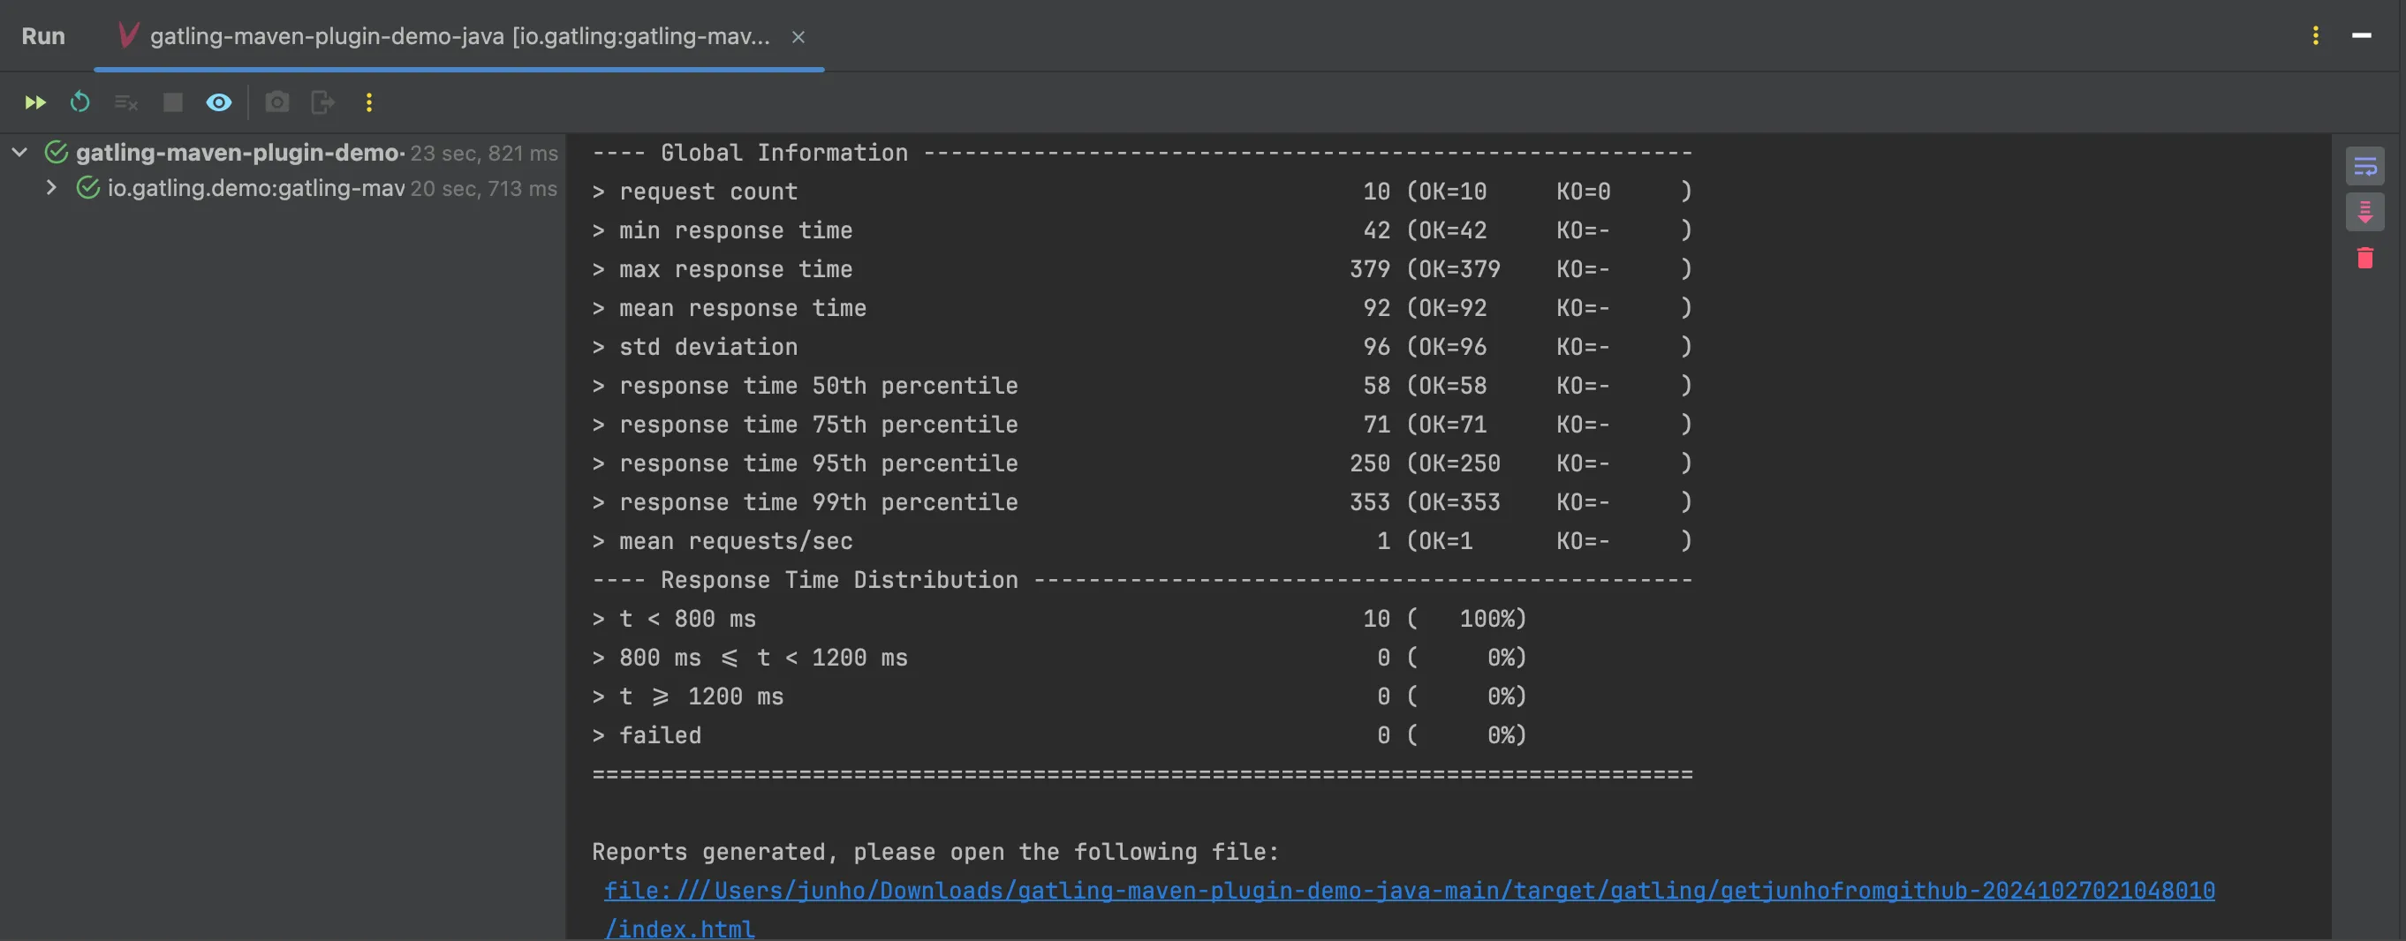Open toolbar's three-dot more actions menu

tap(369, 102)
